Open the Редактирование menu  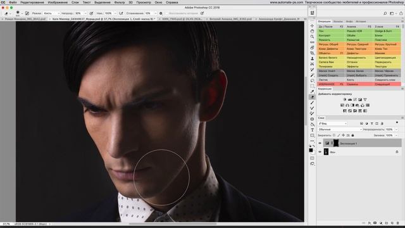(32, 3)
